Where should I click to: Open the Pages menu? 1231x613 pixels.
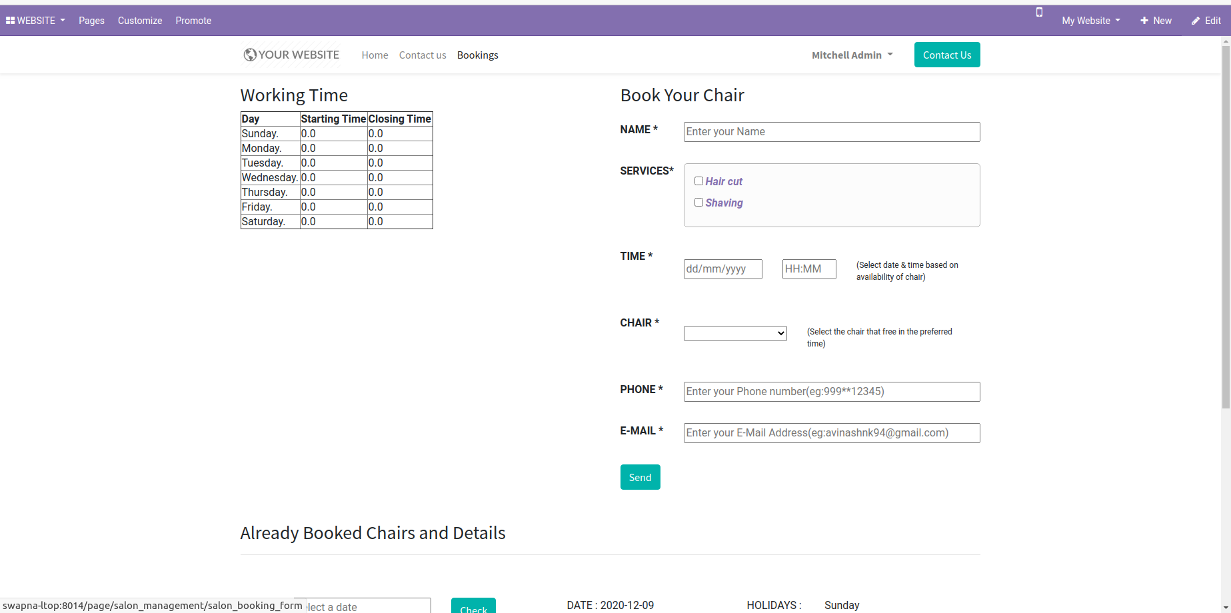pyautogui.click(x=91, y=21)
